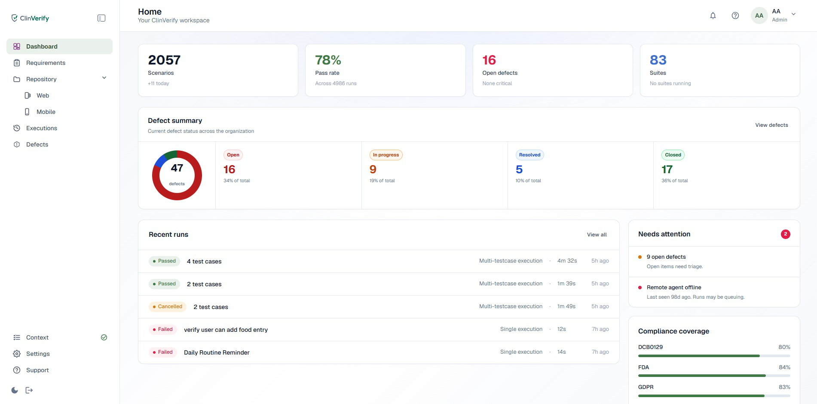
Task: Click View all recent runs
Action: click(597, 235)
